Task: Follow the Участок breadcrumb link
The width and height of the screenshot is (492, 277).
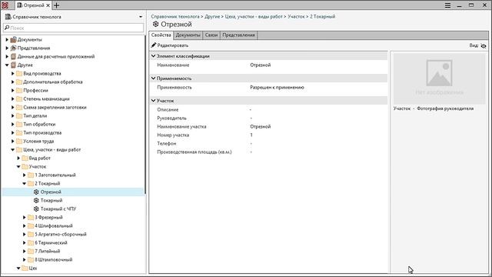Action: click(x=296, y=16)
